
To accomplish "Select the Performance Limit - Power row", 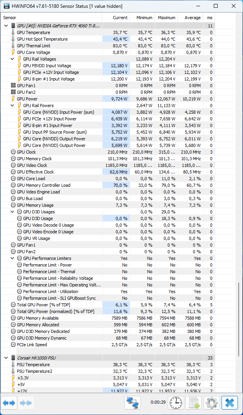I will [x=108, y=265].
